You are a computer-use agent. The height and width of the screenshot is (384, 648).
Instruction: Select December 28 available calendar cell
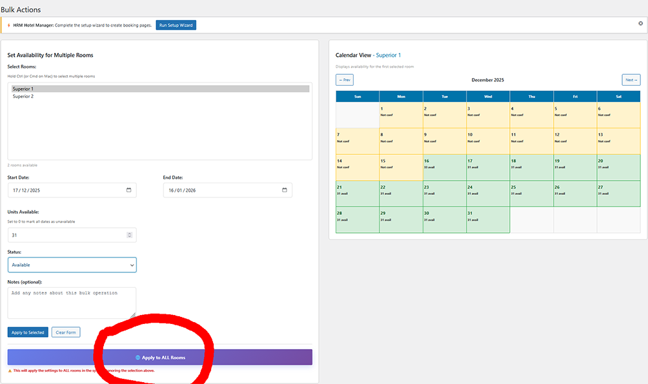pyautogui.click(x=358, y=220)
